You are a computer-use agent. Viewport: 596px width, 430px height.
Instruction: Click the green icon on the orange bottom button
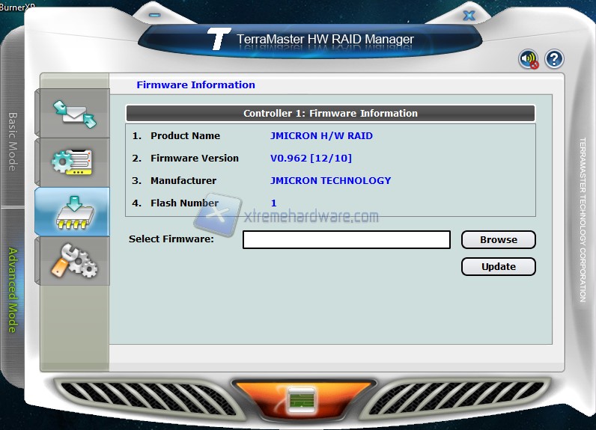coord(302,399)
